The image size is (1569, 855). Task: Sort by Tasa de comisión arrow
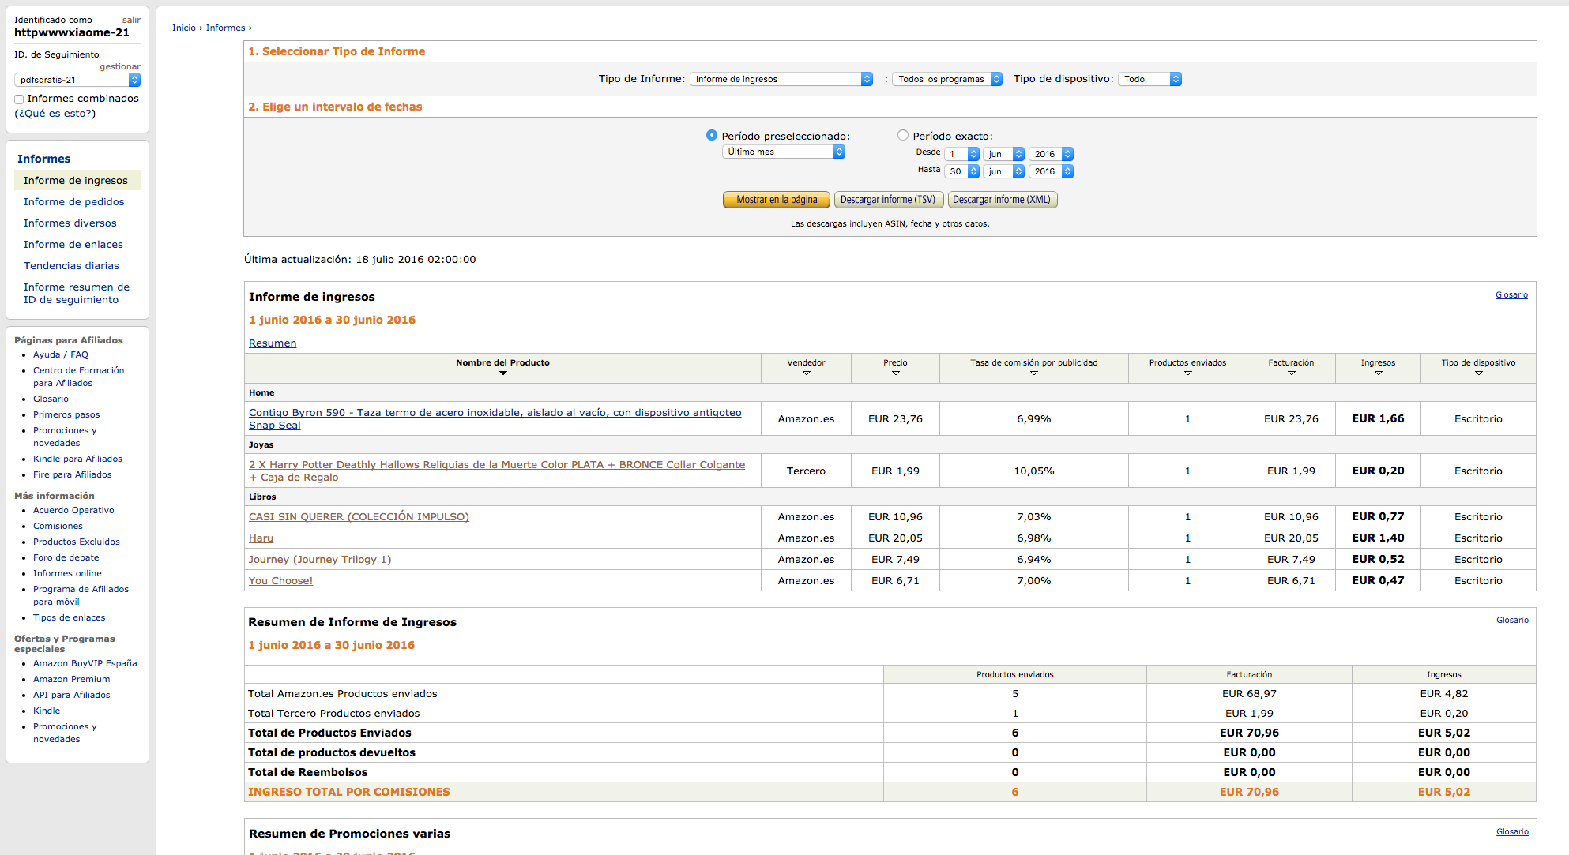(1033, 373)
